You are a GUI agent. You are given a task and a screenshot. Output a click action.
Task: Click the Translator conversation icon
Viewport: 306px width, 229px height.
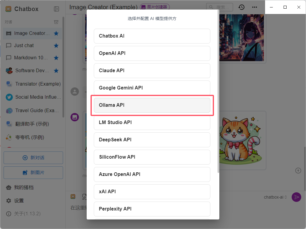click(x=9, y=84)
